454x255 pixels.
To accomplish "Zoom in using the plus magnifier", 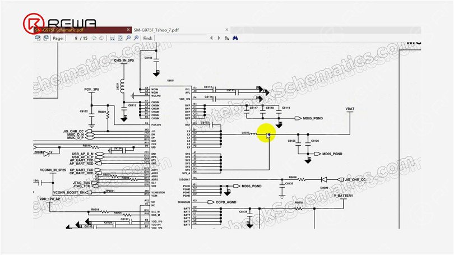I will (136, 38).
